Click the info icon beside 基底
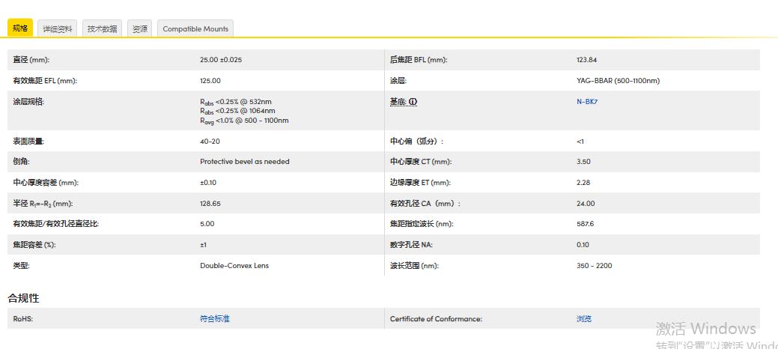Screen dimensions: 778x349 point(413,102)
